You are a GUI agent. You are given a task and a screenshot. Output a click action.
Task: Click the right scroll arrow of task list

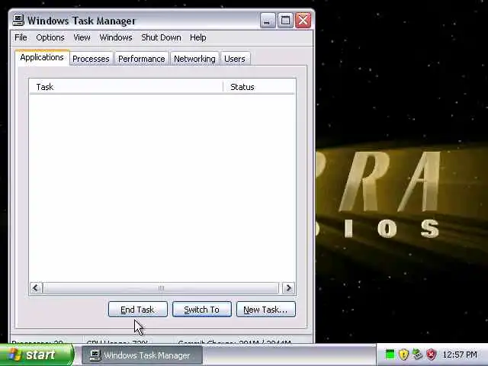pos(288,288)
